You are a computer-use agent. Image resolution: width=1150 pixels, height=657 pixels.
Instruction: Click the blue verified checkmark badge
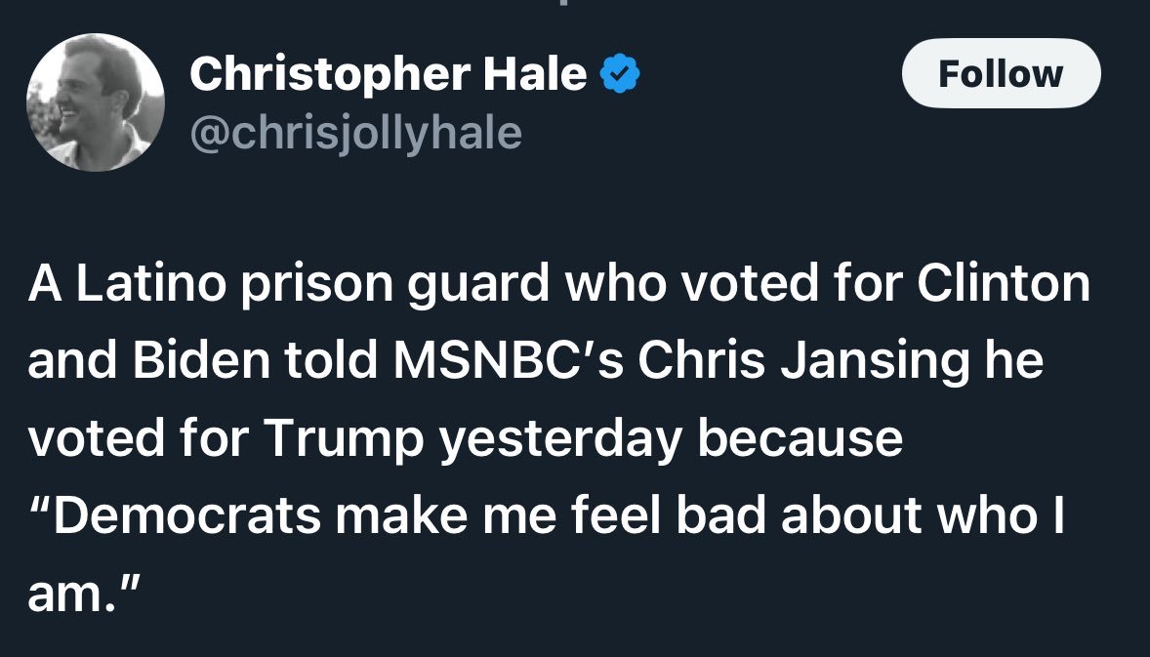point(618,75)
